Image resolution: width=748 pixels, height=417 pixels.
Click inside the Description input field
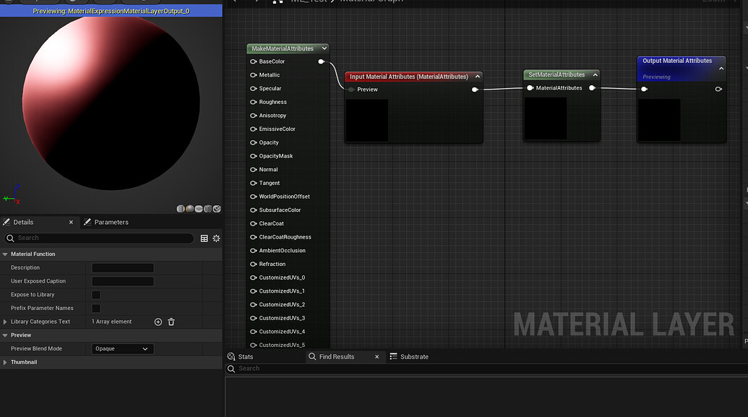tap(122, 267)
